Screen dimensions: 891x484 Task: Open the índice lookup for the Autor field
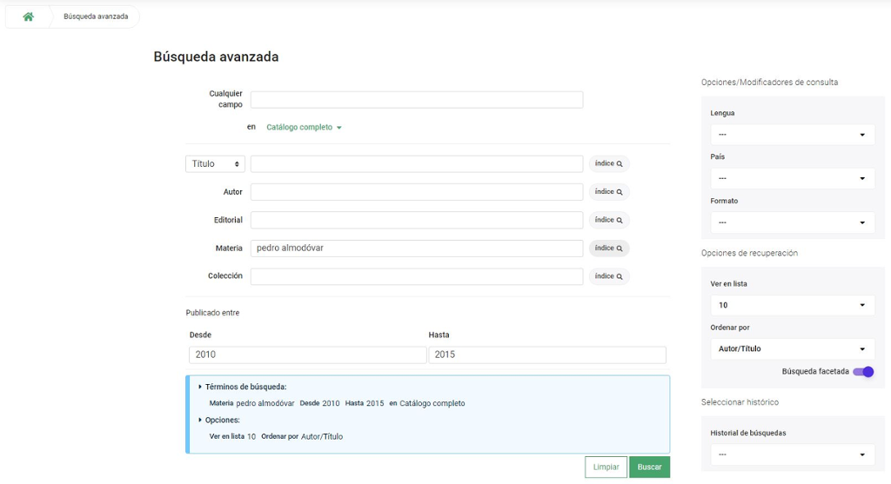[608, 192]
